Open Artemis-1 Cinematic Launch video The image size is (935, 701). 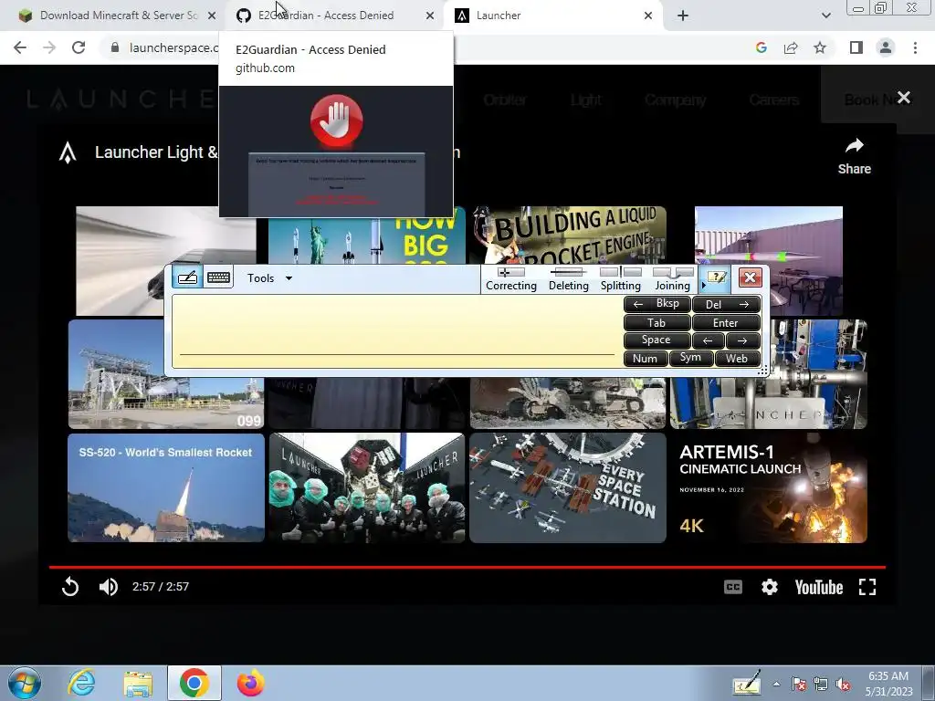[769, 487]
